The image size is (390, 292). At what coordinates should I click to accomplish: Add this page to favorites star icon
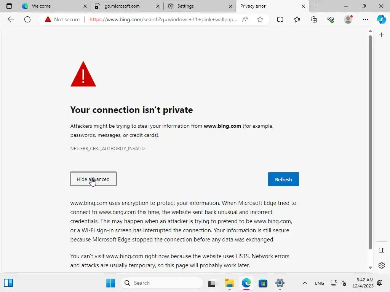pyautogui.click(x=260, y=19)
